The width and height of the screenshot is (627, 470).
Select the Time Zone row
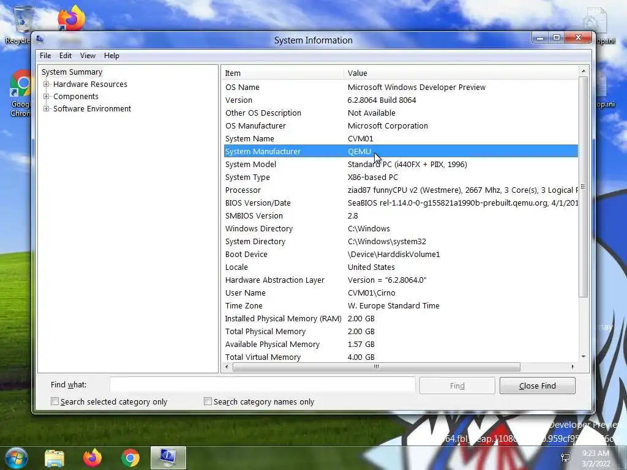coord(400,306)
